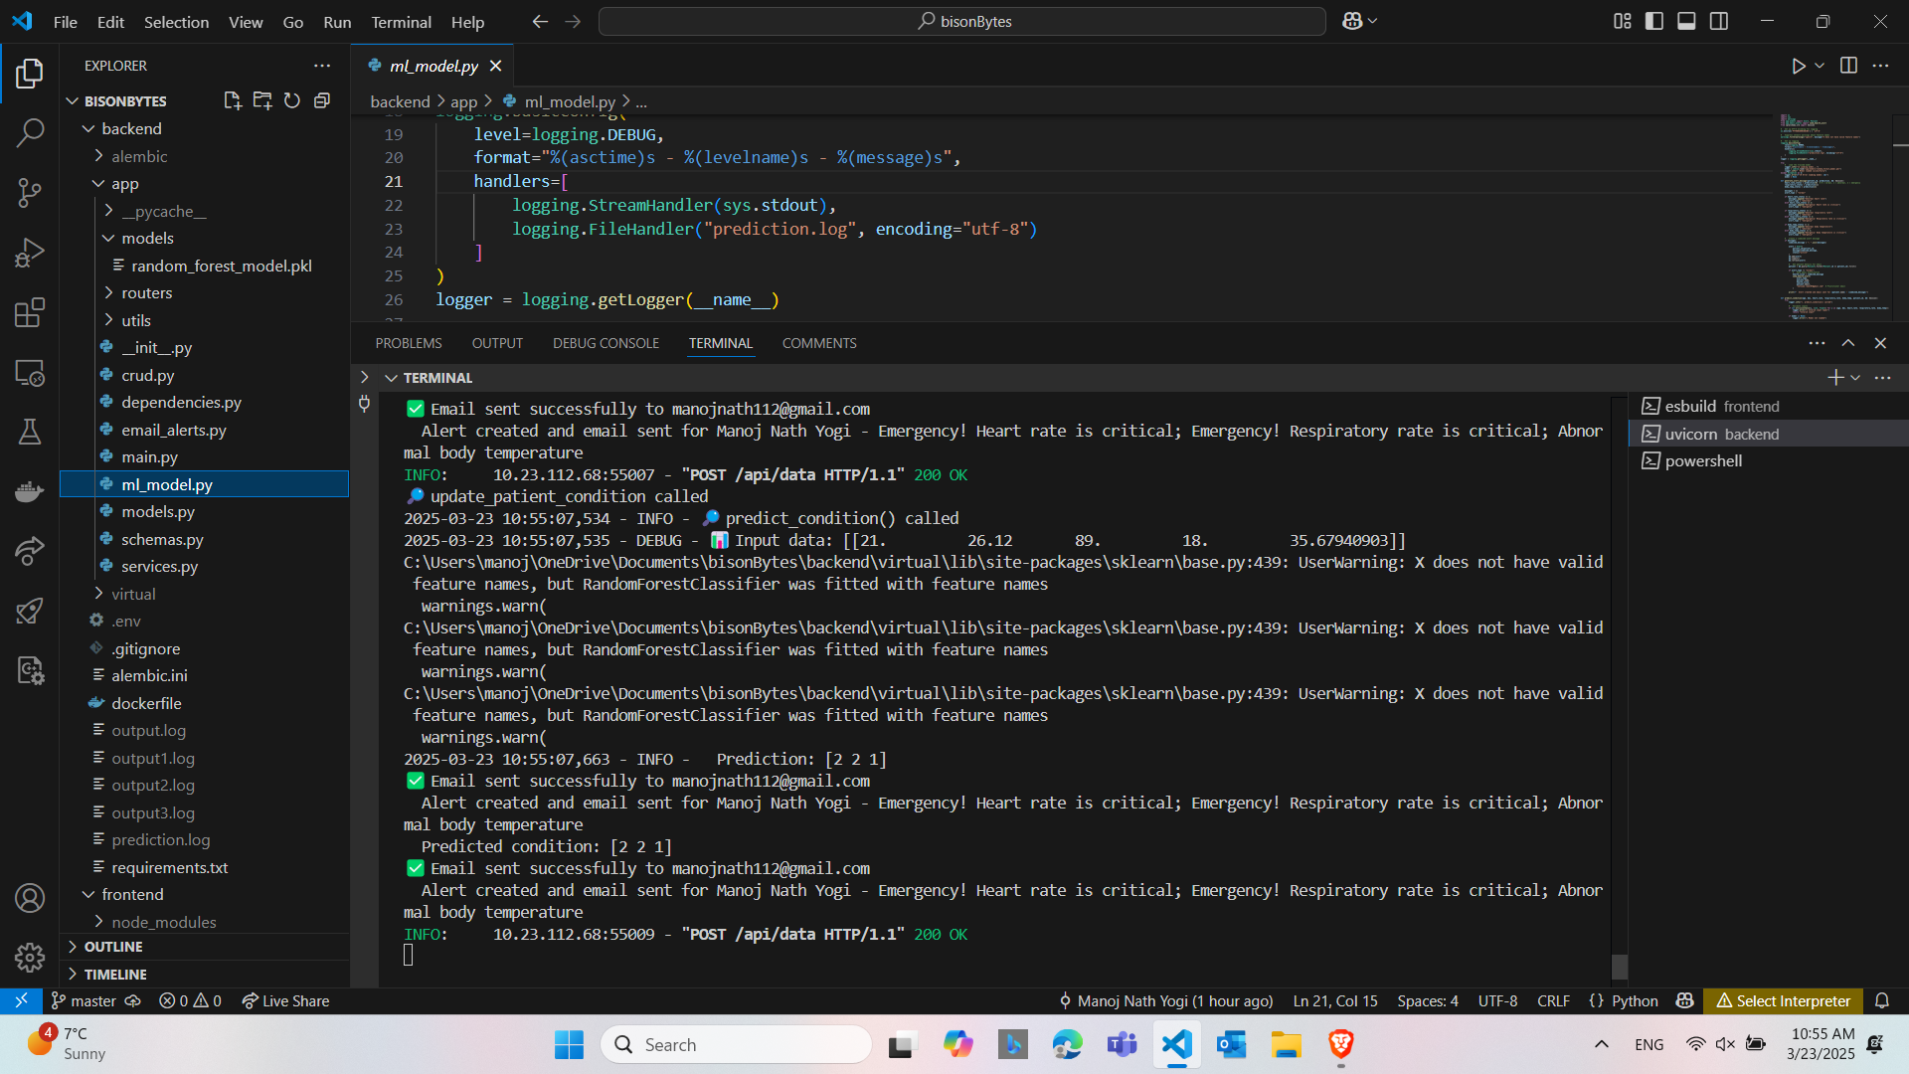Switch to the DEBUG CONSOLE tab
Screen dimensions: 1909x1074
point(606,343)
